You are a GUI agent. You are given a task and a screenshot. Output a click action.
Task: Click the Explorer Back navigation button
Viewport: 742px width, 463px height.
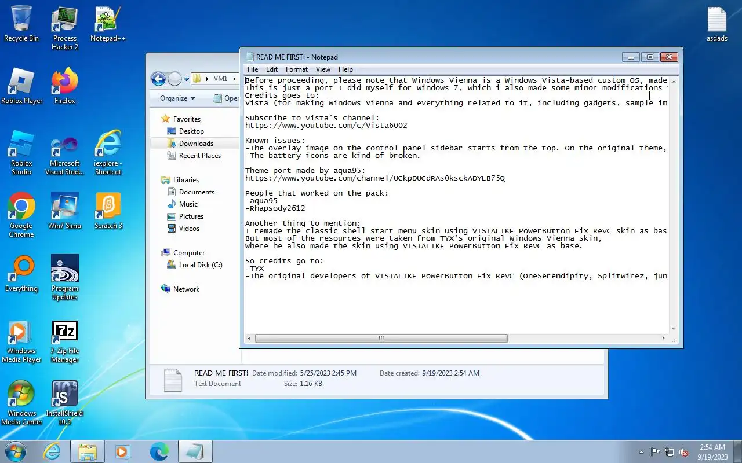[x=158, y=79]
